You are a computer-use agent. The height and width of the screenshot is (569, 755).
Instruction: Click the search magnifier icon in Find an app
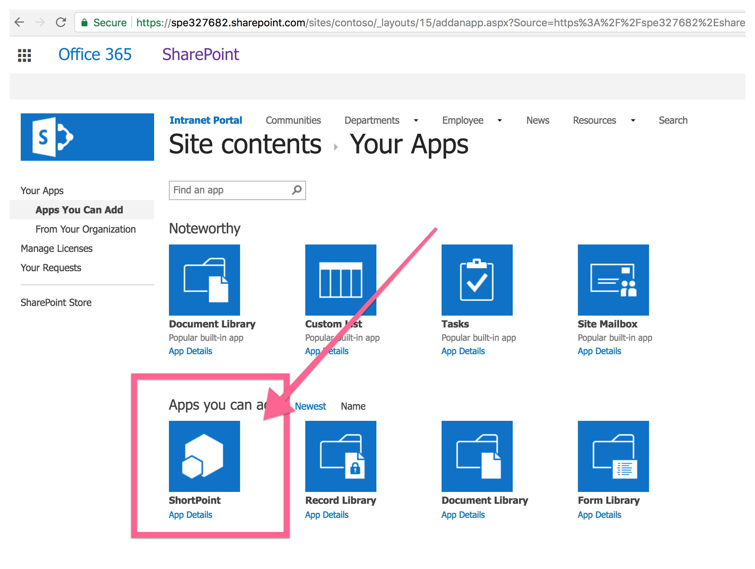(x=296, y=190)
